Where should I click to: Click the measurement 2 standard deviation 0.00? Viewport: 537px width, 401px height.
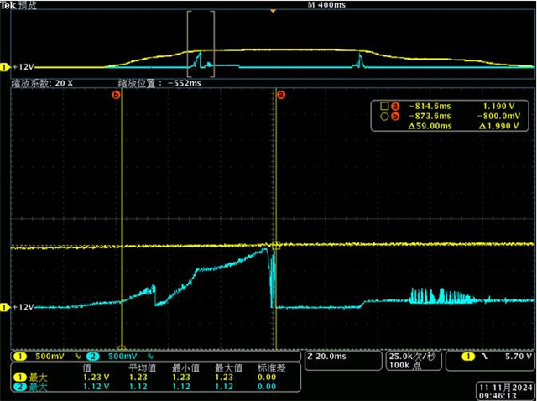[267, 387]
